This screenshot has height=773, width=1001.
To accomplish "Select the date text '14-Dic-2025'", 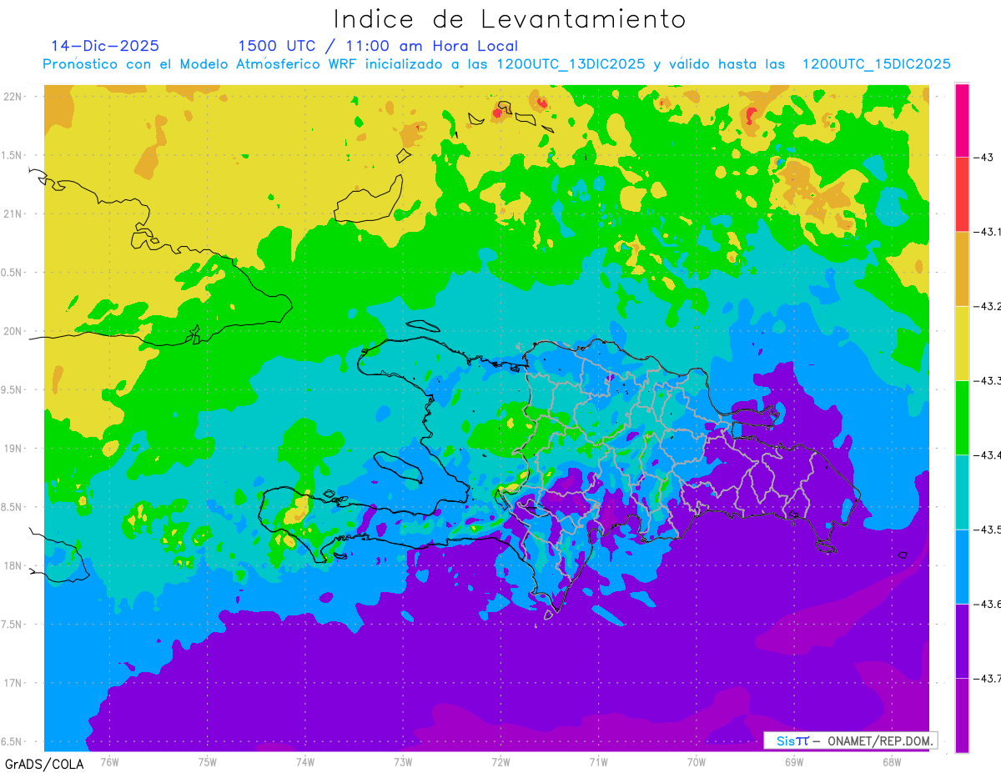I will coord(105,46).
